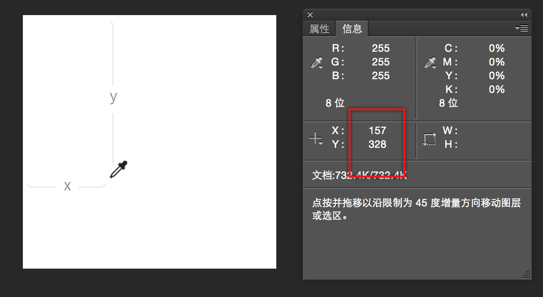This screenshot has width=543, height=297.
Task: Collapse panel using double-arrow icon
Action: (524, 15)
